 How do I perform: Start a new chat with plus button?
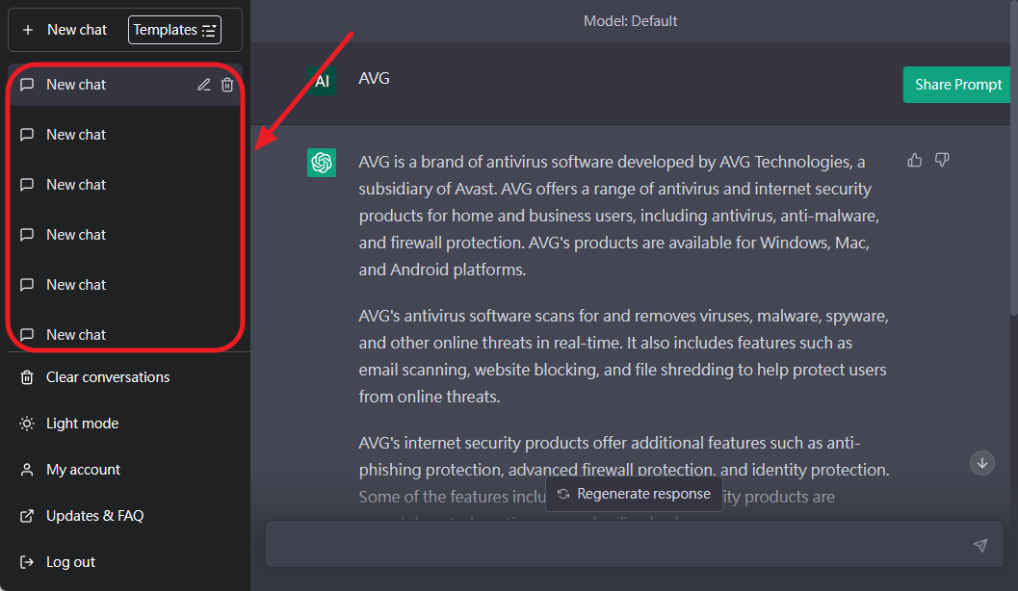65,30
